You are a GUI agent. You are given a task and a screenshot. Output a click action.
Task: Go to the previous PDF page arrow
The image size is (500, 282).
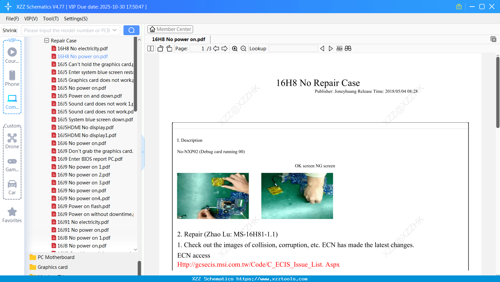[216, 49]
